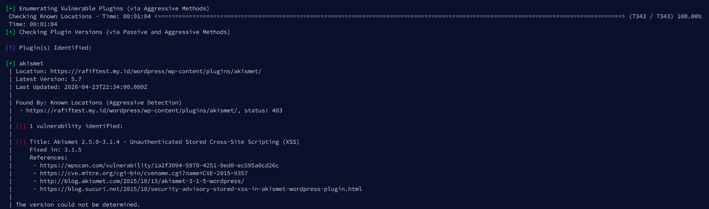Click the red [!] marker before Title
The height and width of the screenshot is (209, 709).
21,142
